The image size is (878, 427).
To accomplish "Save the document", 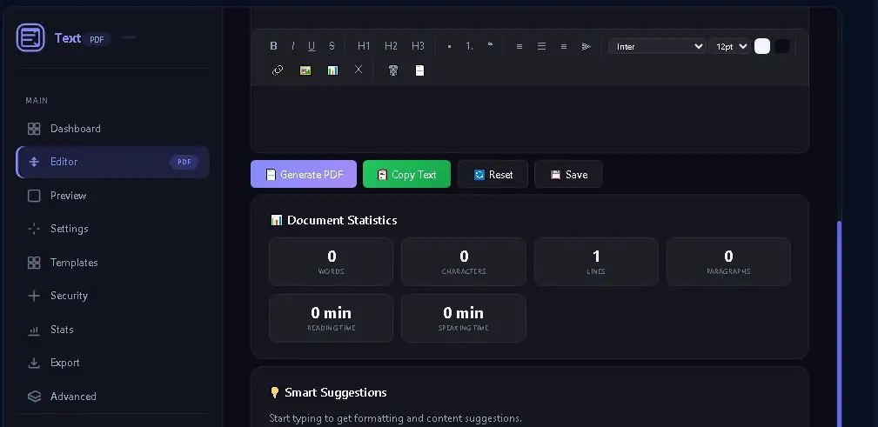I will 568,174.
